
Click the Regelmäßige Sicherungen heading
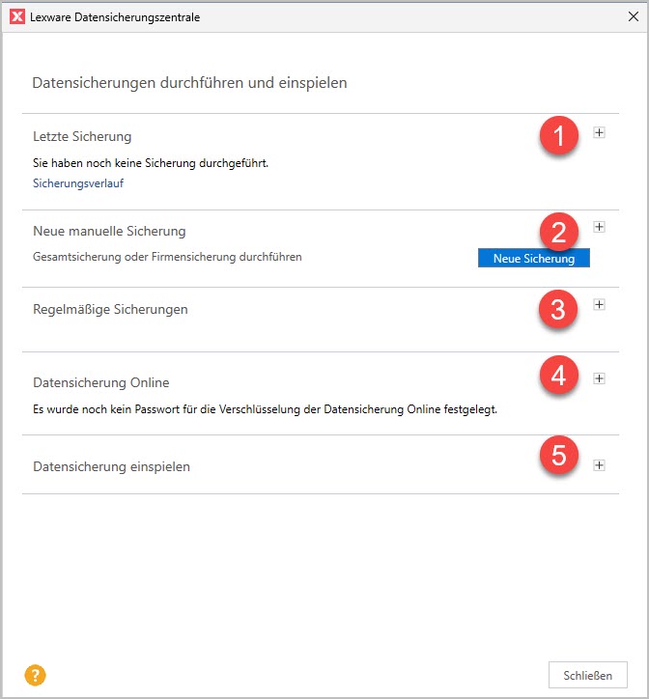pos(110,310)
